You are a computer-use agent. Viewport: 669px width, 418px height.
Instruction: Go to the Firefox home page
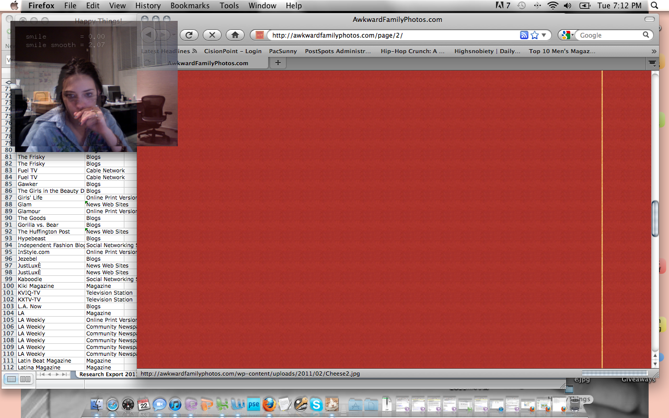coord(235,35)
